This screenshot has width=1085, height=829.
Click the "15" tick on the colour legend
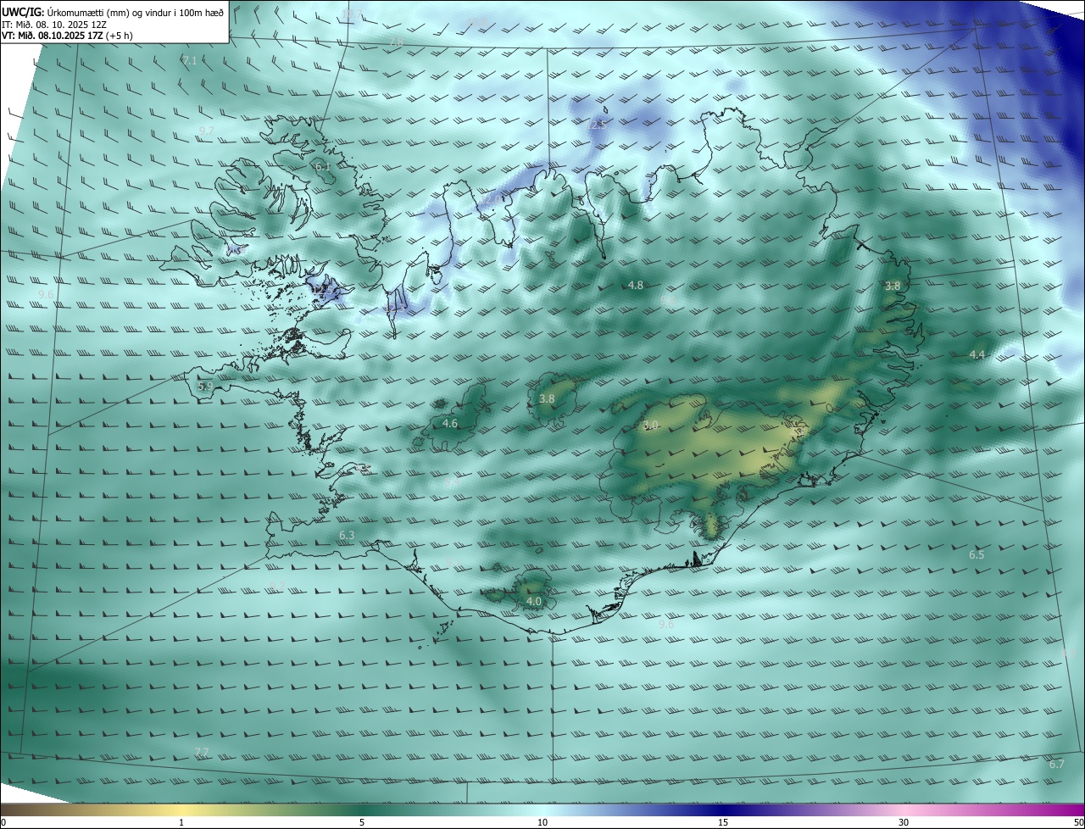click(723, 822)
